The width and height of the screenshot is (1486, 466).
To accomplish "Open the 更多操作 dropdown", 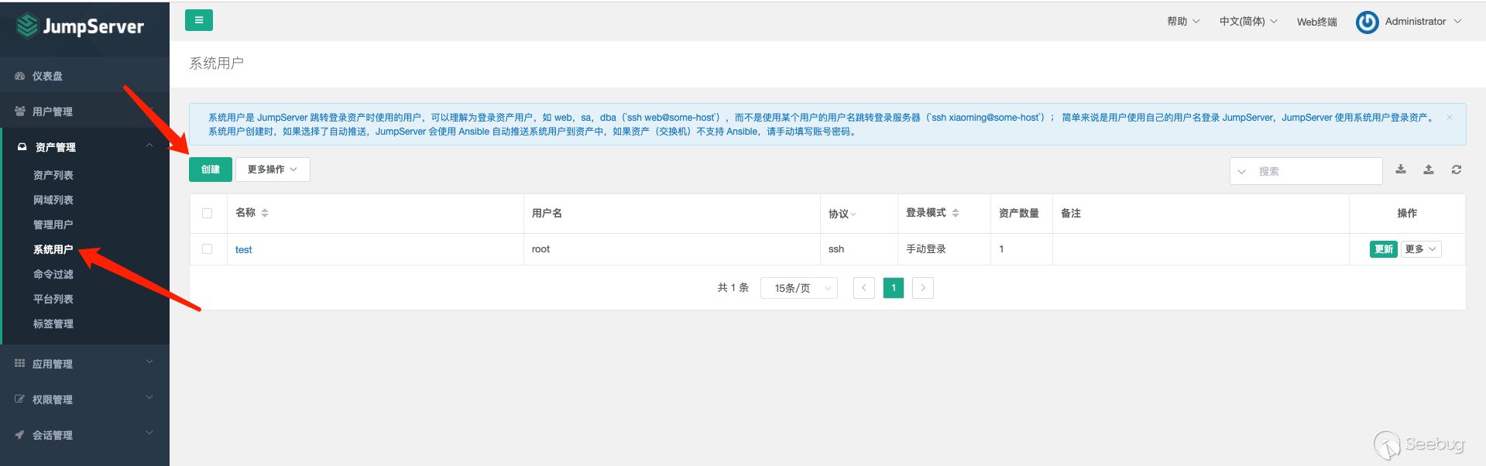I will point(273,170).
